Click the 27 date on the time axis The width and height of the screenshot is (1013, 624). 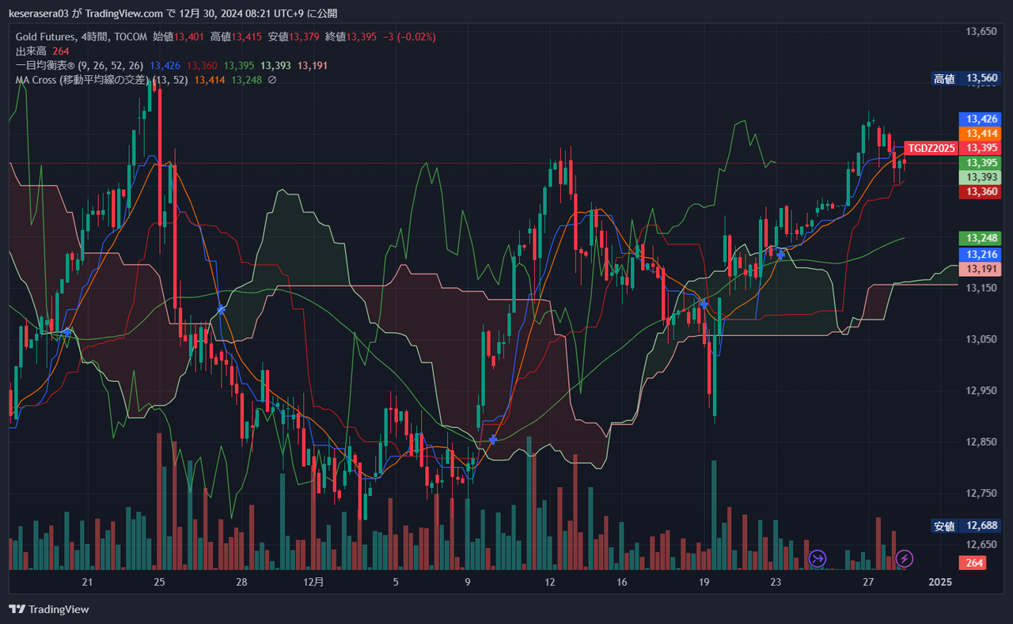click(x=868, y=582)
